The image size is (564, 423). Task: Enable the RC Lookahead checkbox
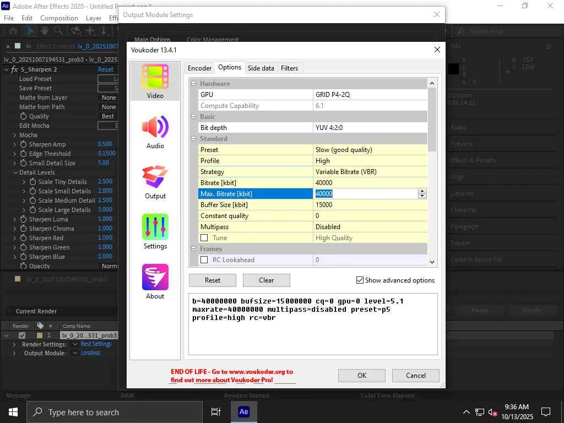[204, 260]
